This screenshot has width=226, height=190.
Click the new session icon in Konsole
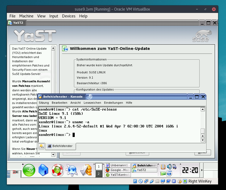[x=41, y=146]
